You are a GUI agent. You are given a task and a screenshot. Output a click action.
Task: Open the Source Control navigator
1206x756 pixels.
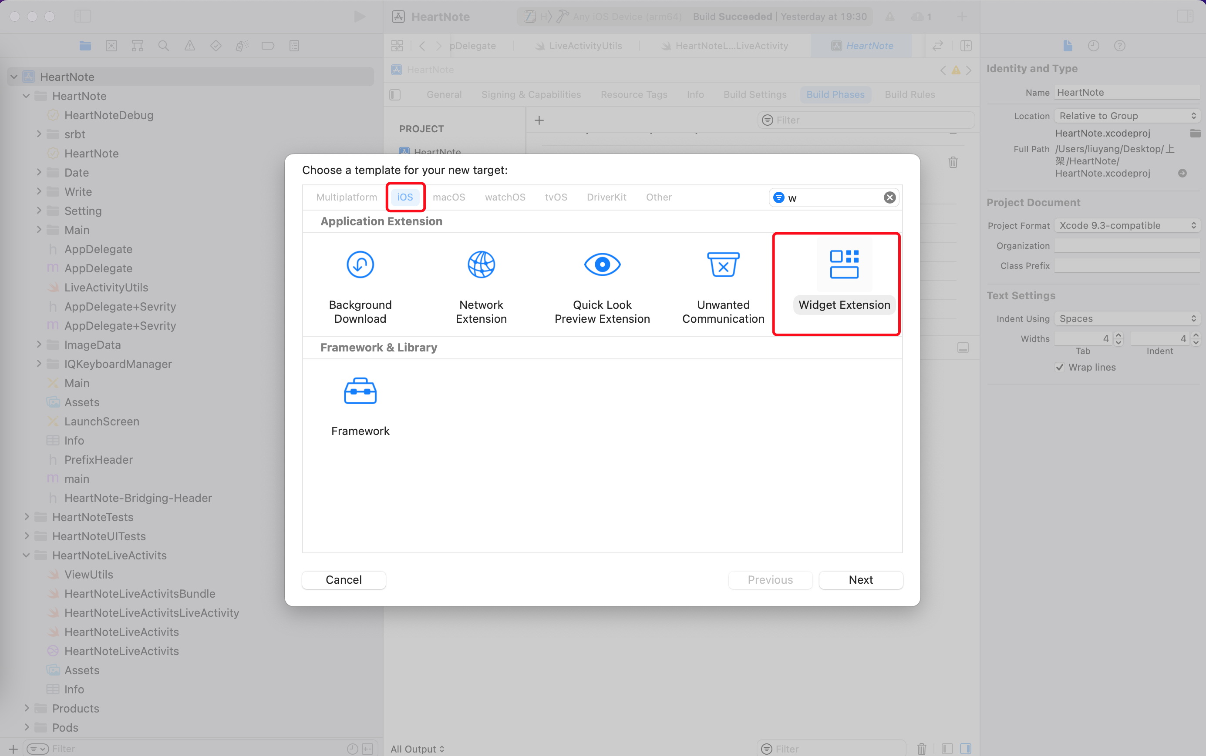111,46
